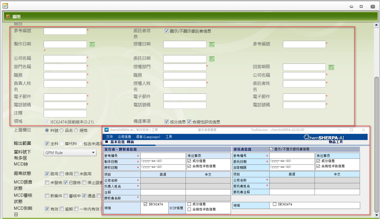The height and width of the screenshot is (219, 380).
Task: Open calendar picker for 授權日期
Action: pos(212,44)
